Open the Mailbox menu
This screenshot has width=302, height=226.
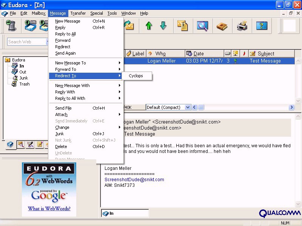(x=39, y=13)
